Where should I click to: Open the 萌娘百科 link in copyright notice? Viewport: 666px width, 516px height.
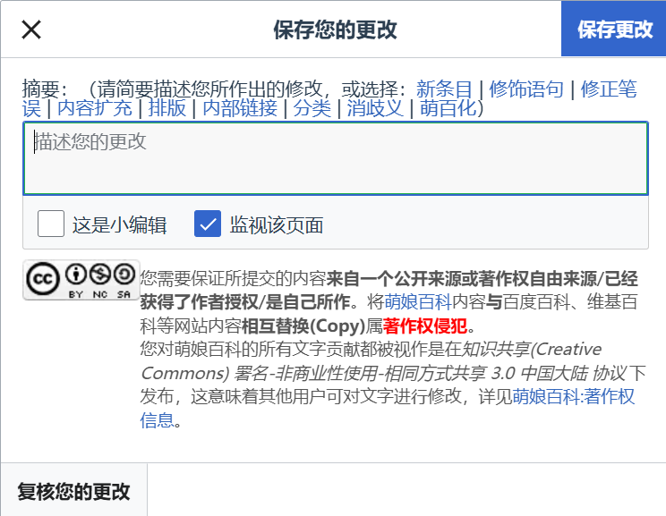point(414,301)
